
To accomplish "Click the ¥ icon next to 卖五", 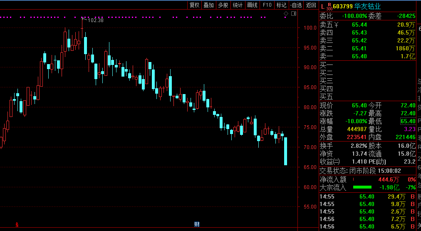I will 337,25.
